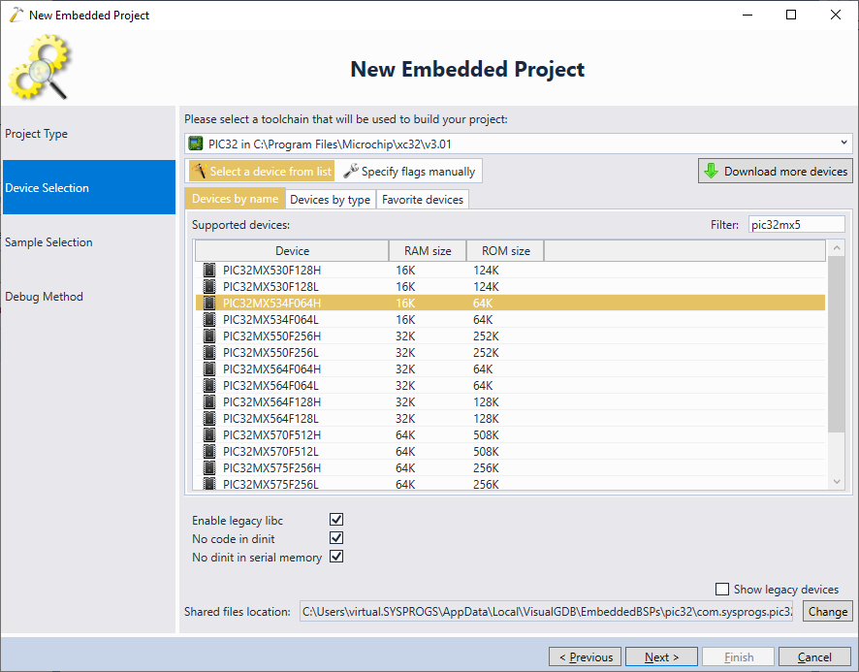Go to Project Type step
859x672 pixels.
(x=89, y=133)
